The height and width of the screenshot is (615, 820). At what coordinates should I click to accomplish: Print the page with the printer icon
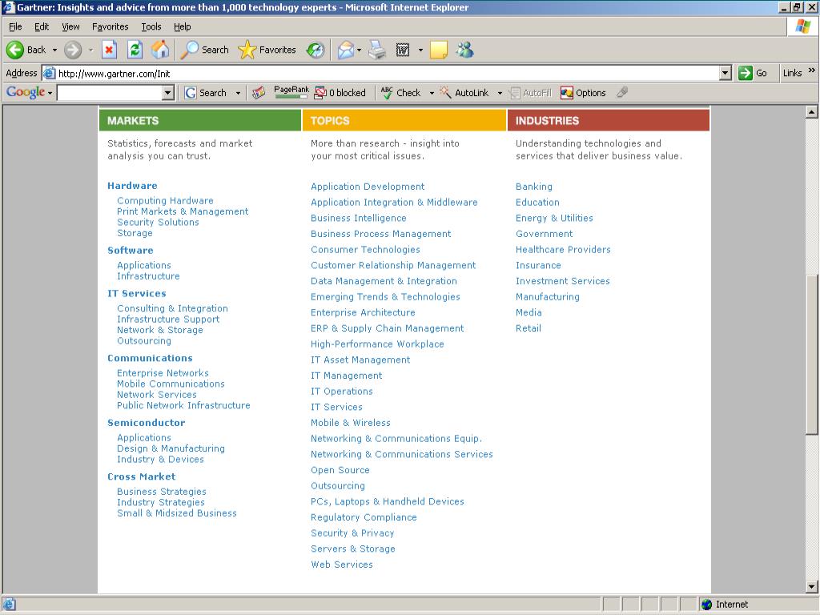(x=376, y=50)
